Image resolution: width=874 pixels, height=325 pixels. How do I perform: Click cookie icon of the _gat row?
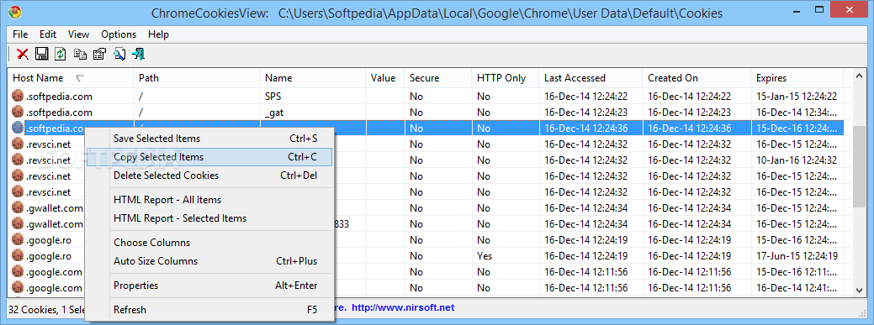[x=18, y=113]
